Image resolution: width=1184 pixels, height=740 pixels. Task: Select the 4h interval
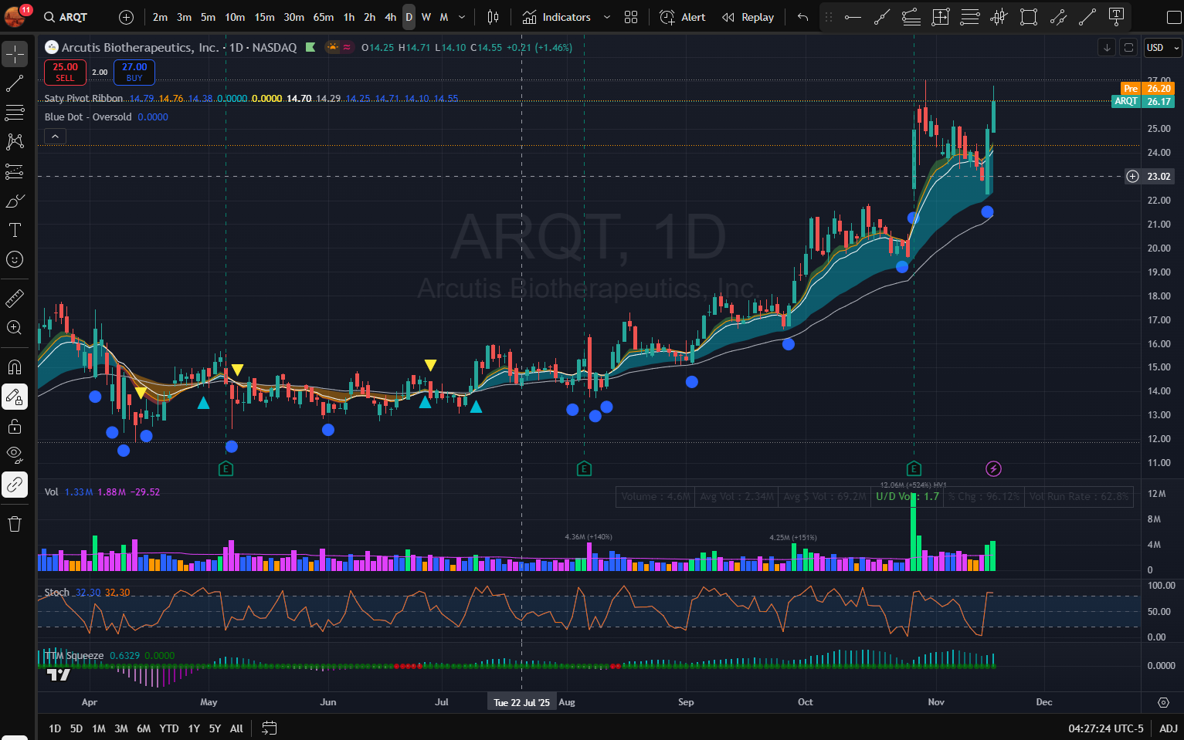coord(390,17)
